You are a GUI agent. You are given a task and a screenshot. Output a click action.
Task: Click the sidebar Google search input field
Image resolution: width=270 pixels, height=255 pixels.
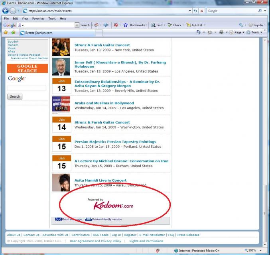pos(26,88)
